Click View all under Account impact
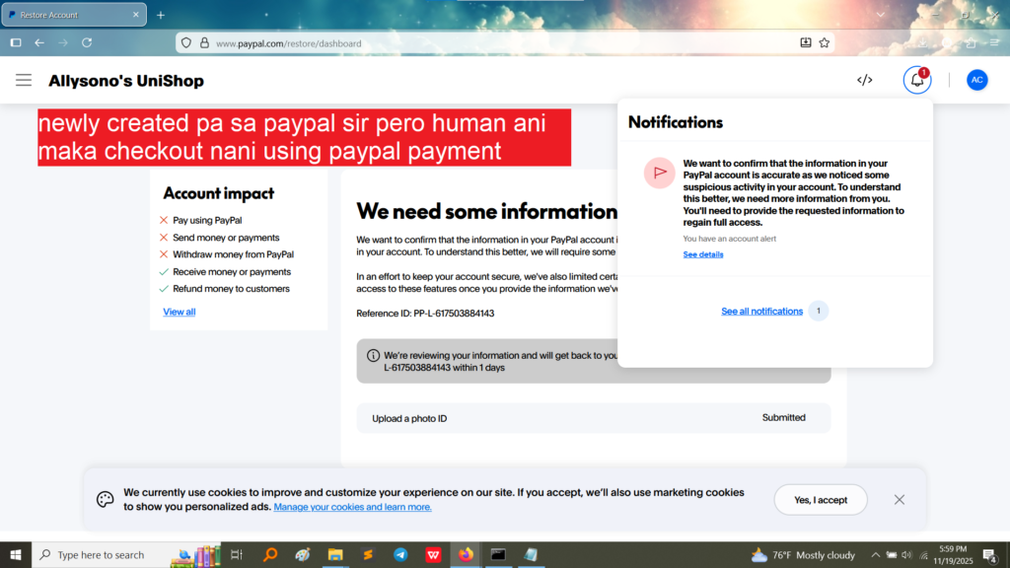Screen dimensions: 1010x568 coord(179,312)
